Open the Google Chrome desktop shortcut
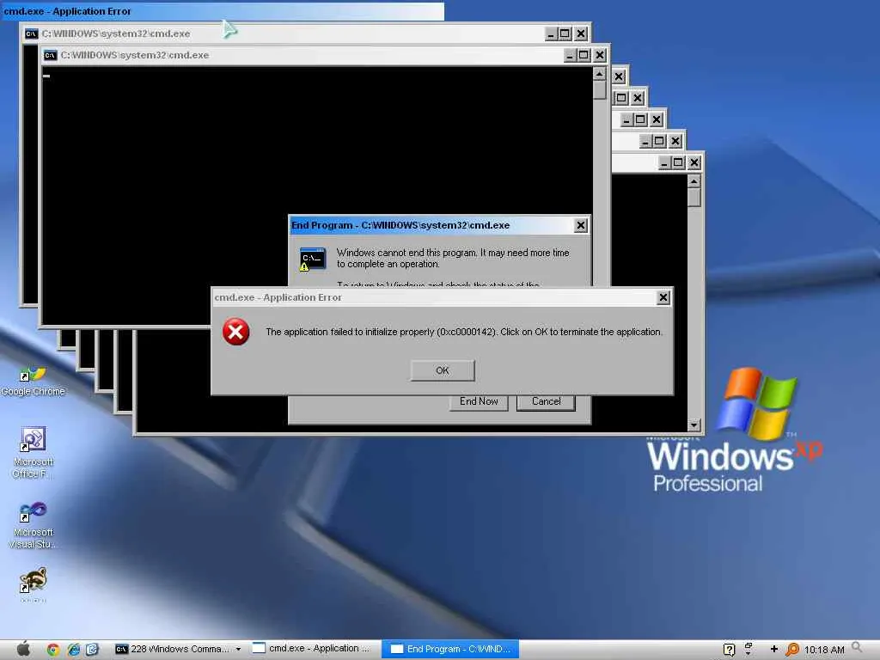This screenshot has height=660, width=880. pos(33,382)
